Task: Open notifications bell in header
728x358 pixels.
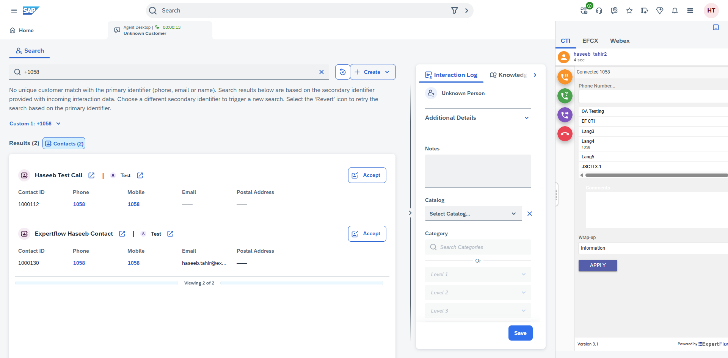Action: [675, 11]
